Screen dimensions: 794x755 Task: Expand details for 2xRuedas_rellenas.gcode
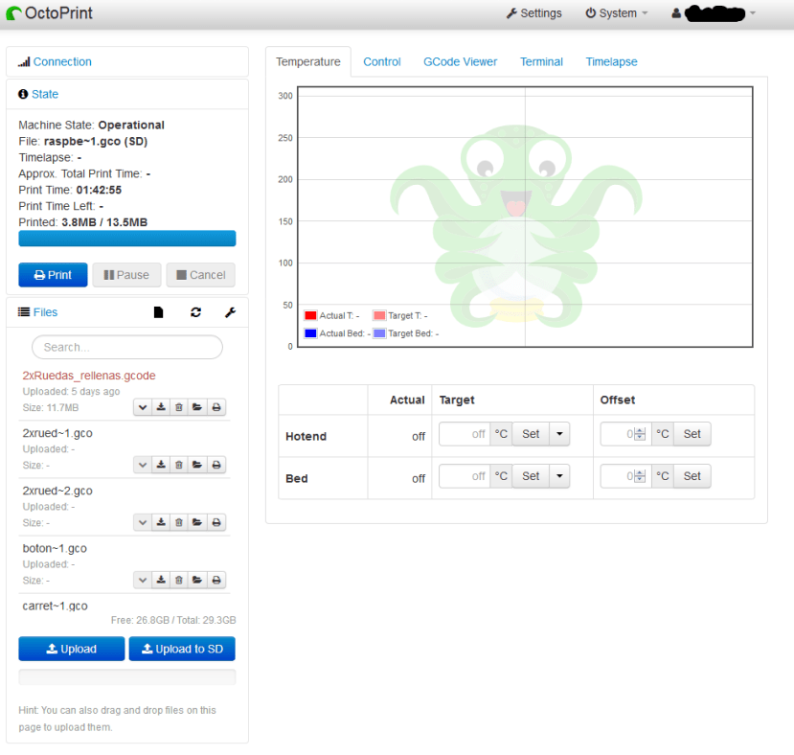pyautogui.click(x=143, y=407)
